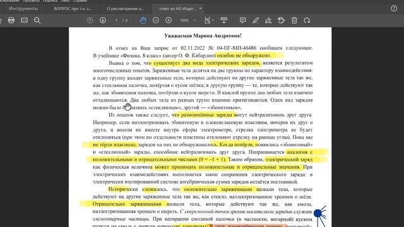The width and height of the screenshot is (404, 227).
Task: Click textbook title '«Физика. 8 класс»'
Action: tap(141, 55)
